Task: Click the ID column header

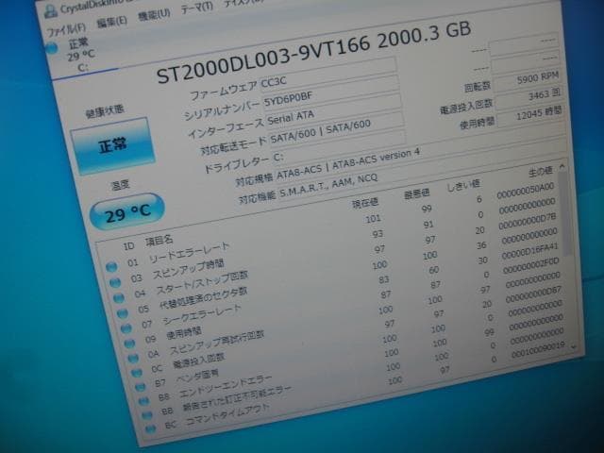Action: (128, 246)
